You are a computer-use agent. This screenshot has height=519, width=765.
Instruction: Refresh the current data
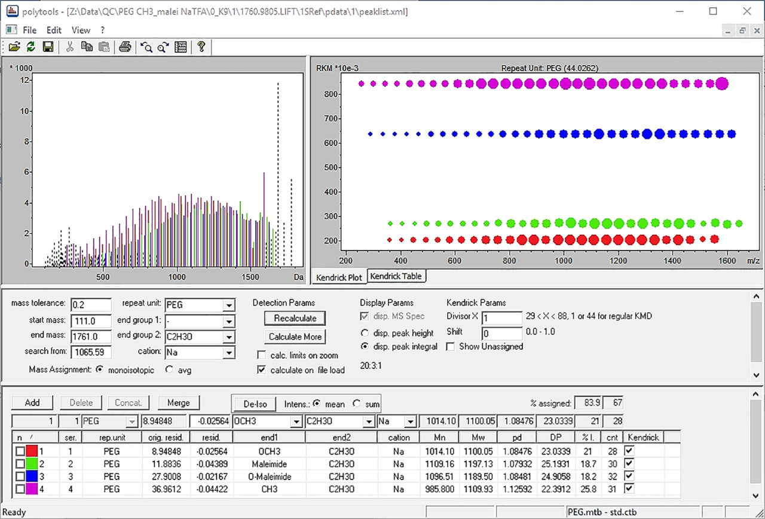(30, 47)
